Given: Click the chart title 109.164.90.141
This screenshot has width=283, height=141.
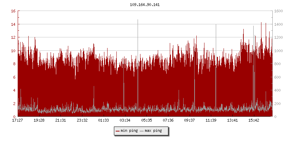Looking at the screenshot, I should [141, 5].
